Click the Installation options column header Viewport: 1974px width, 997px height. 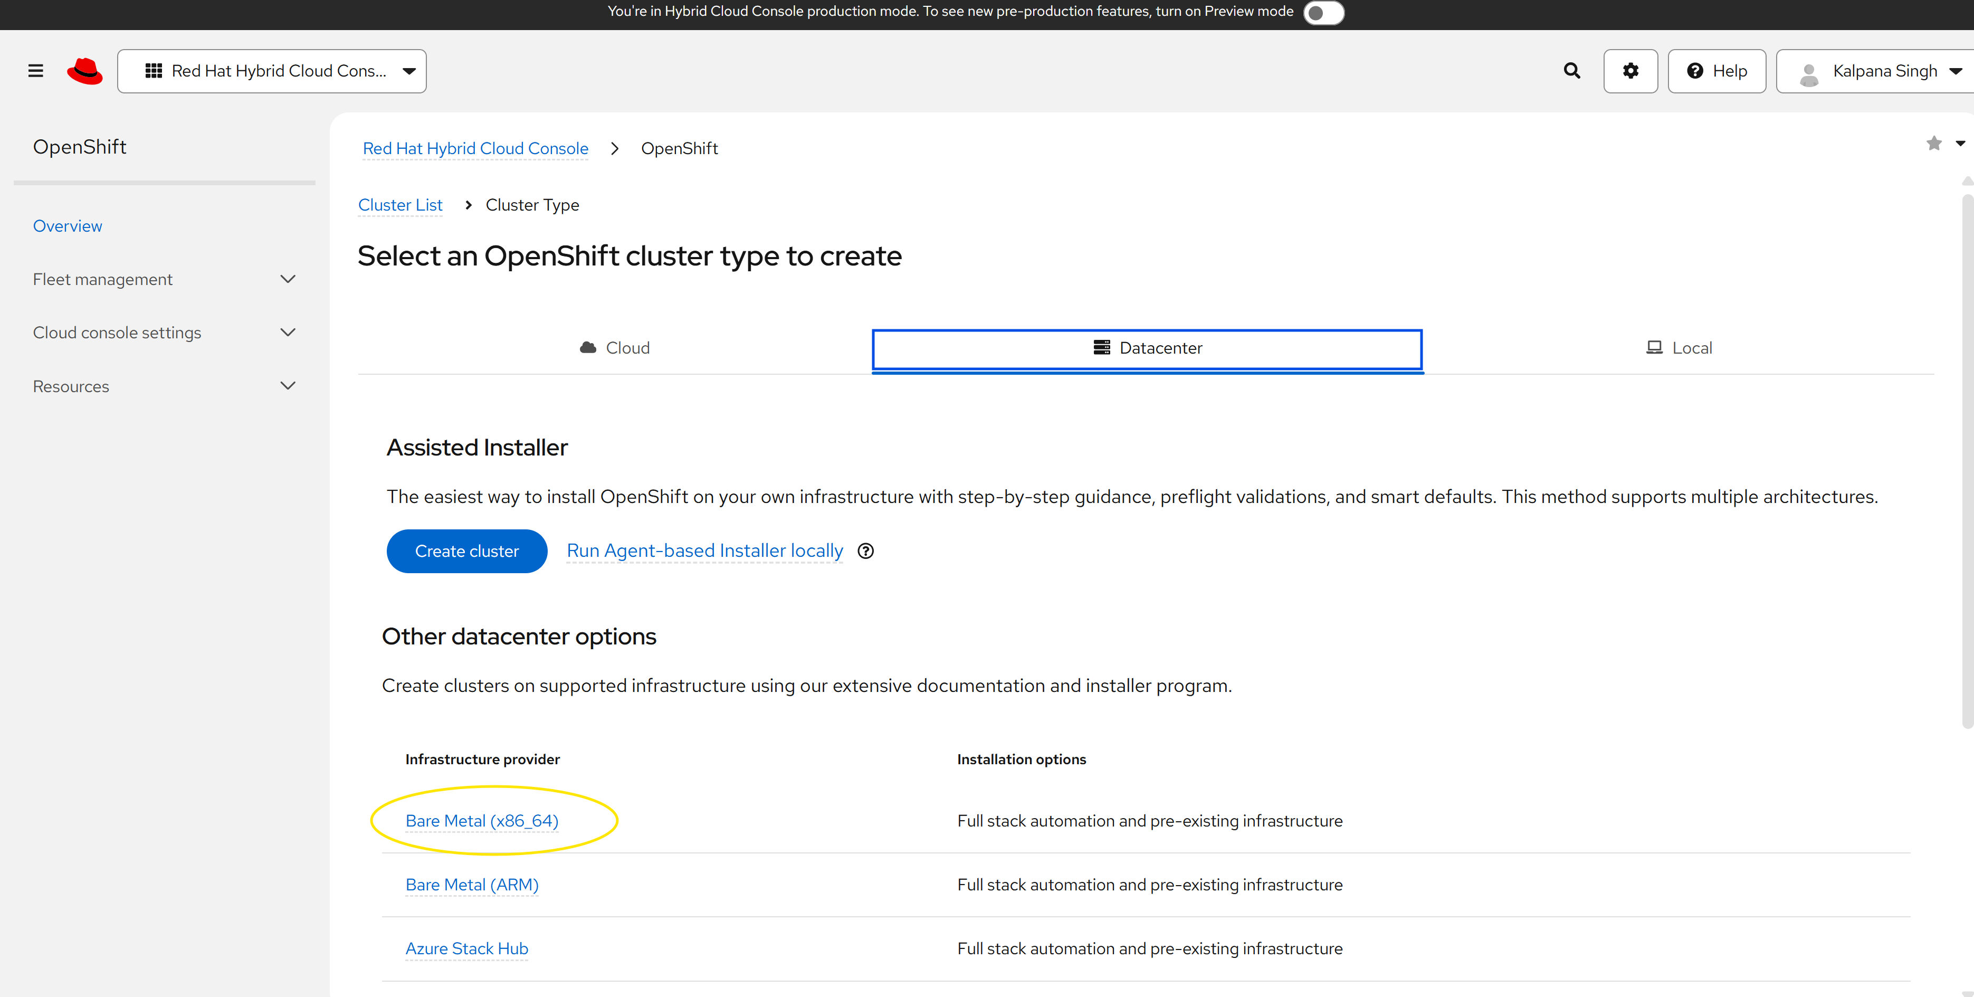1022,759
